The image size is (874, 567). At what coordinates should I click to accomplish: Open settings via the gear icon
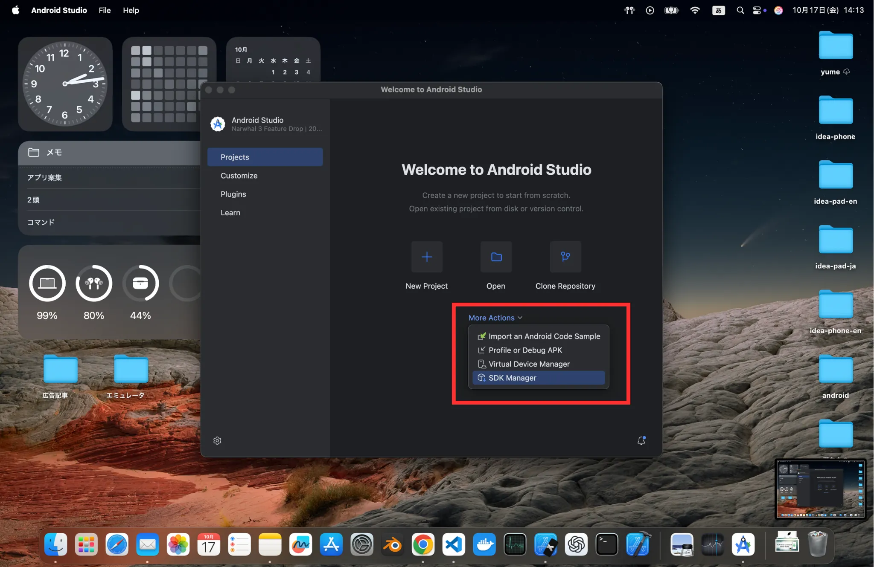(217, 440)
